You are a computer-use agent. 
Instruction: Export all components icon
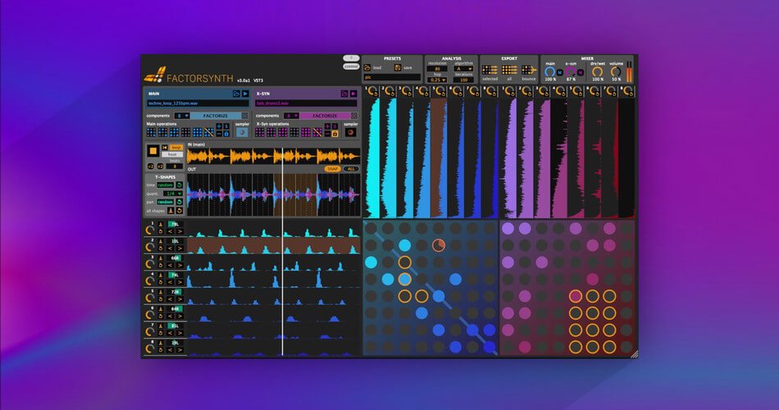(509, 70)
